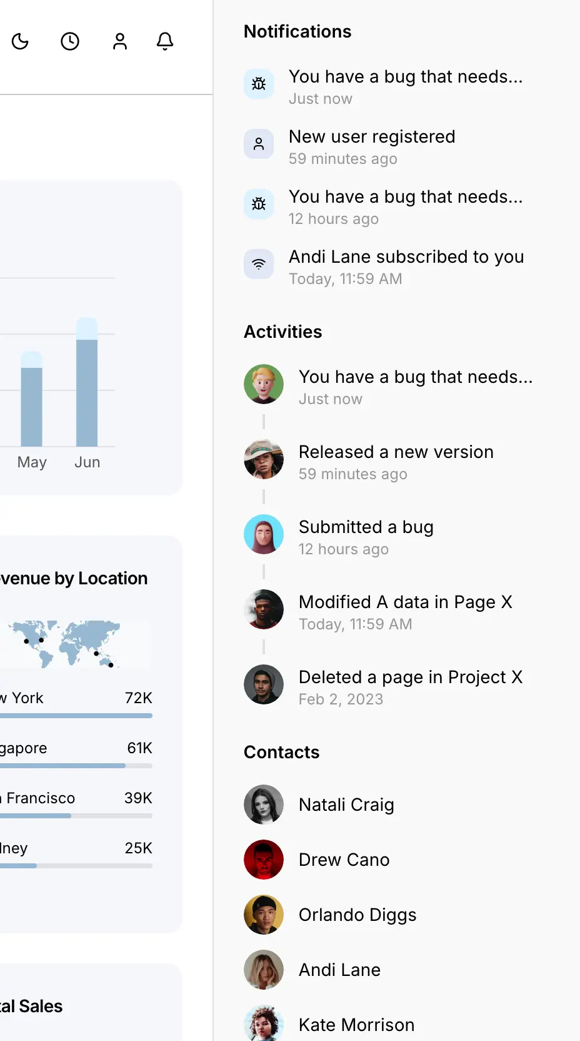Click Orlando Diggs avatar in contacts
Image resolution: width=580 pixels, height=1041 pixels.
pos(264,915)
